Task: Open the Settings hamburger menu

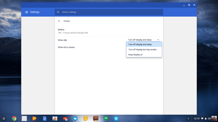Action: (x=27, y=12)
